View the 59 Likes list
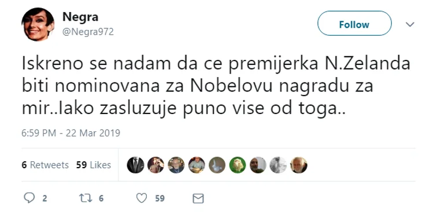Viewport: 437px width, 224px height. coord(94,165)
